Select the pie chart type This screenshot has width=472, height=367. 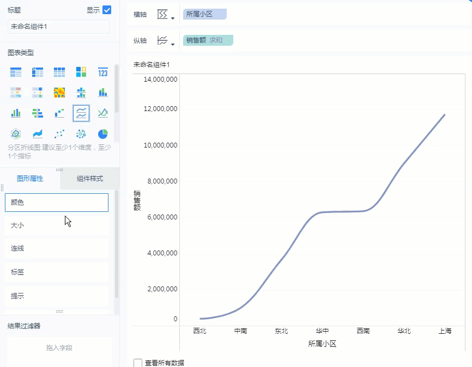(x=103, y=133)
